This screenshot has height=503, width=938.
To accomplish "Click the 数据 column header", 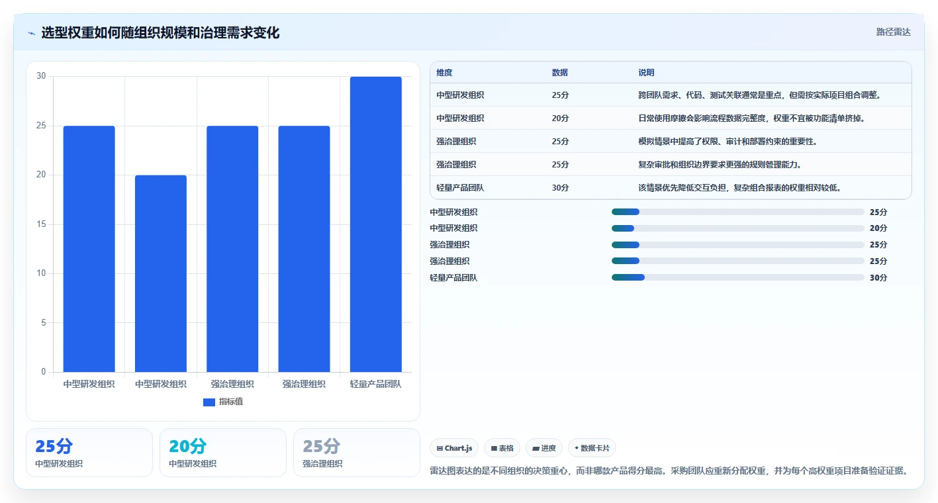I will pyautogui.click(x=560, y=73).
